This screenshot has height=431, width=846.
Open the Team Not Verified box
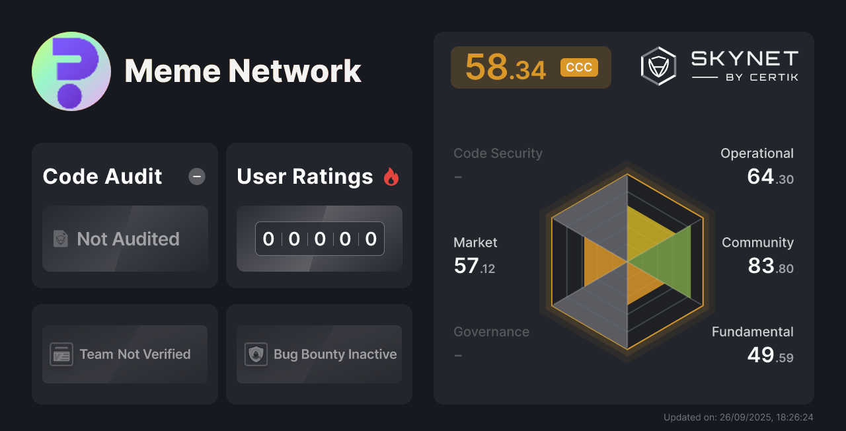point(125,354)
